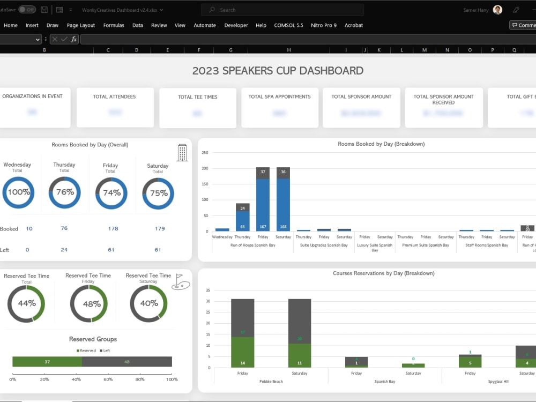Screen dimensions: 536x402
Task: Open the Home ribbon tab
Action: (11, 25)
